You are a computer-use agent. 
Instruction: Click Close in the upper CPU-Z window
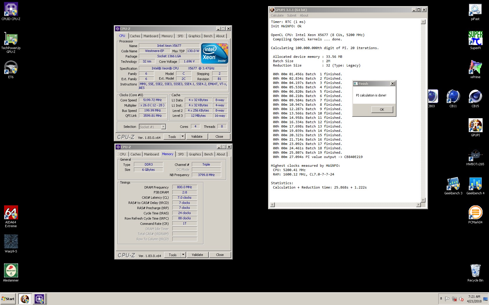coord(219,137)
